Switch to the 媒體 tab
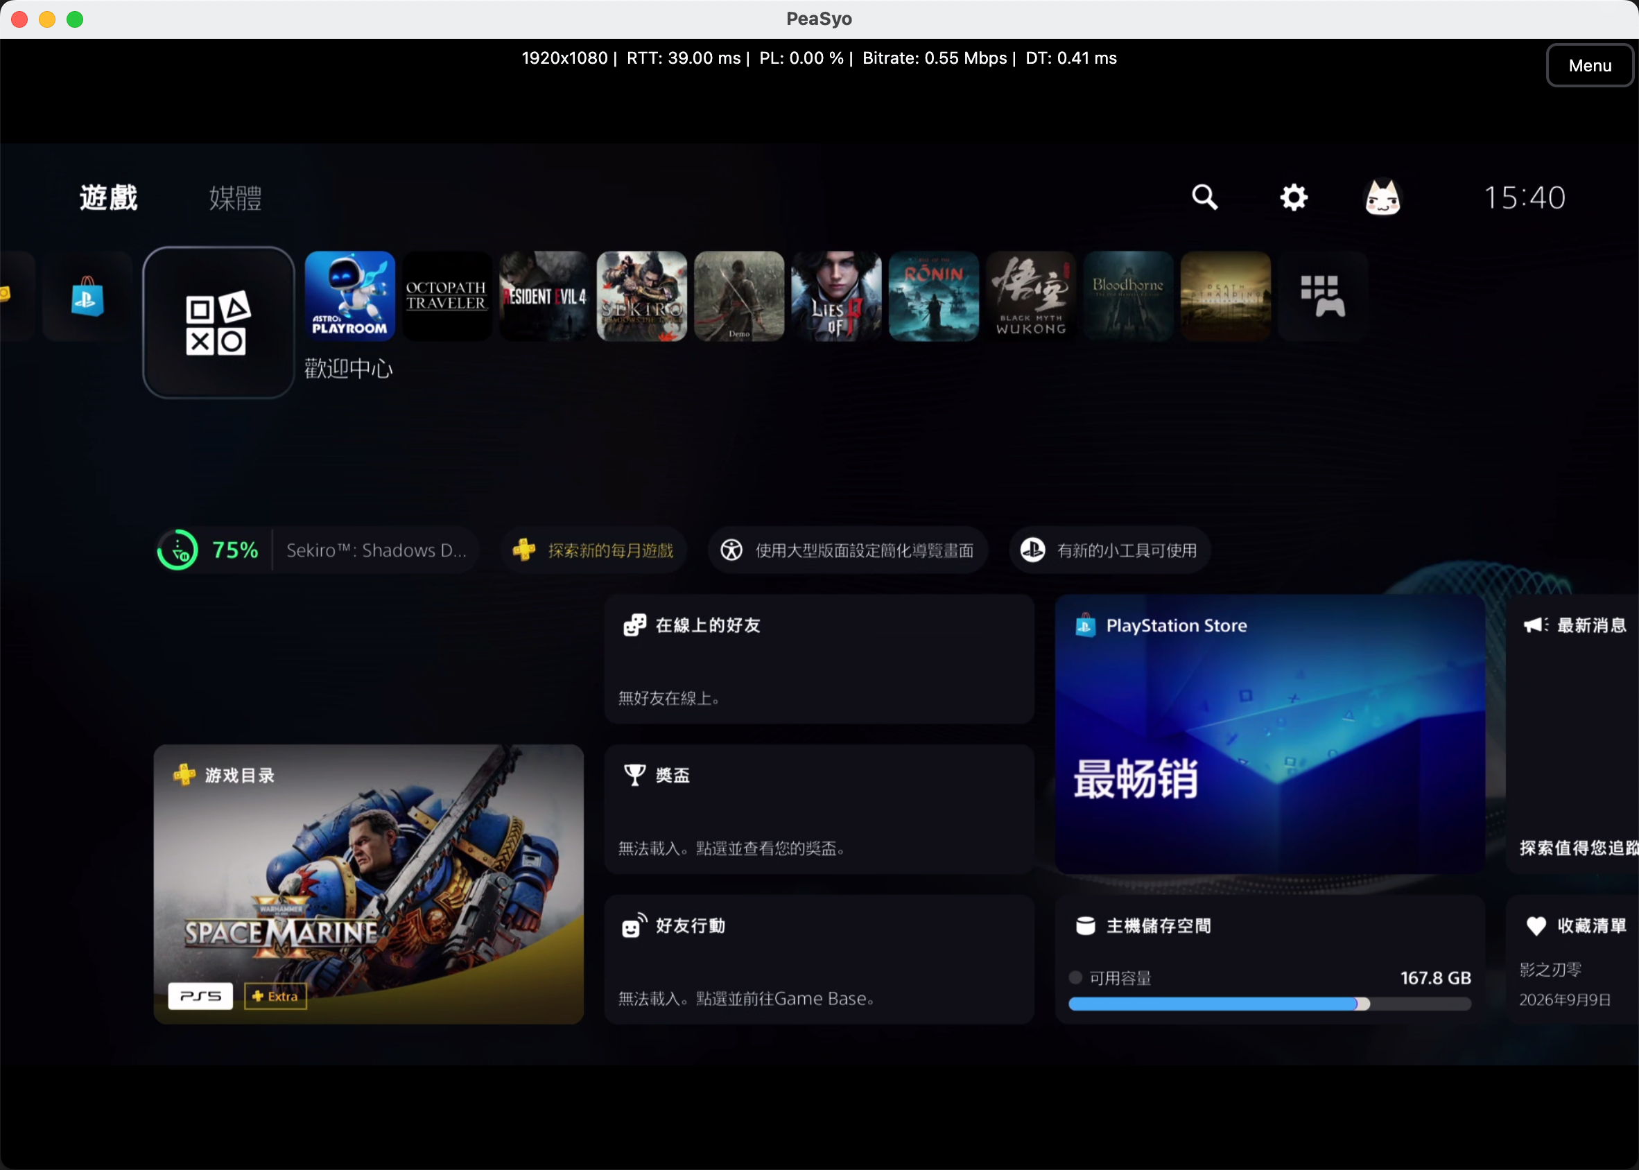The width and height of the screenshot is (1639, 1170). (236, 198)
